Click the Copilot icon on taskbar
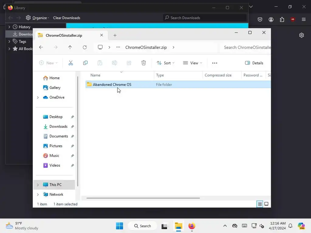This screenshot has height=233, width=311. tap(301, 226)
